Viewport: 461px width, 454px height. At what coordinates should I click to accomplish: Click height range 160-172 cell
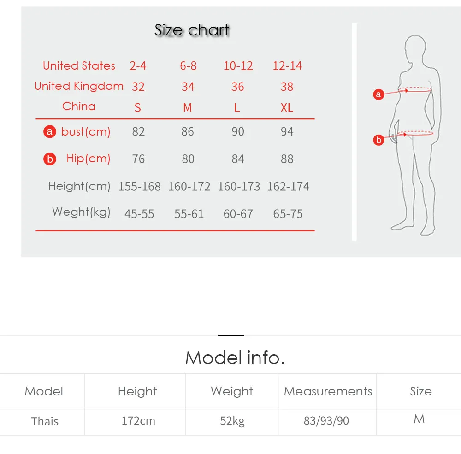tap(189, 186)
